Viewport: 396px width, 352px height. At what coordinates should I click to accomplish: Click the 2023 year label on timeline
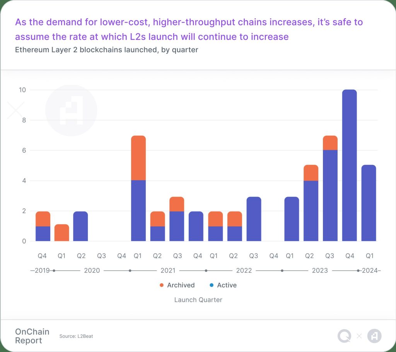[x=320, y=270]
